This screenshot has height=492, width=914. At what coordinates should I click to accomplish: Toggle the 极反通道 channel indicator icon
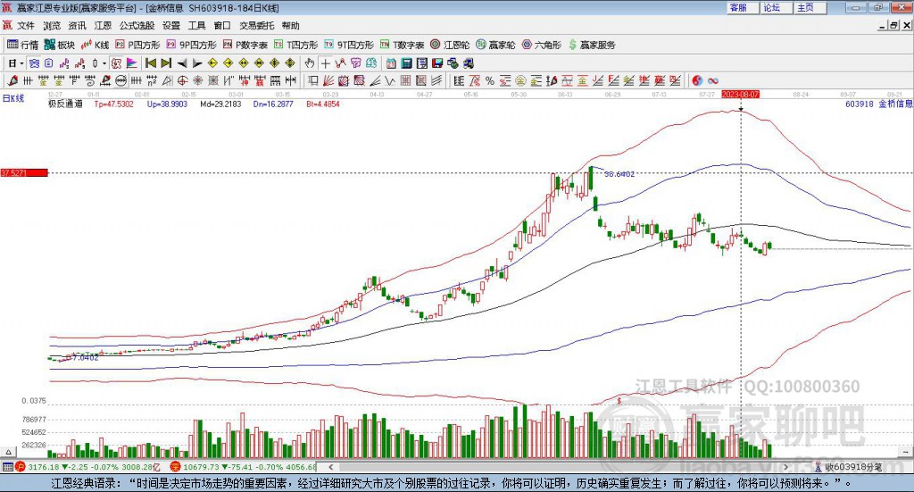tap(116, 63)
